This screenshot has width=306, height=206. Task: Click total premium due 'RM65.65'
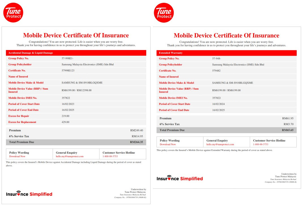point(288,130)
